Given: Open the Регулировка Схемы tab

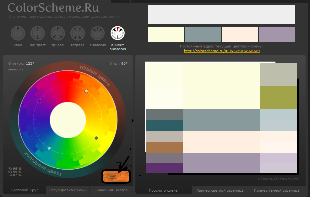Looking at the screenshot, I should [68, 190].
